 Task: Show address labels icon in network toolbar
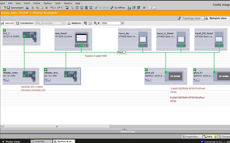click(x=85, y=23)
